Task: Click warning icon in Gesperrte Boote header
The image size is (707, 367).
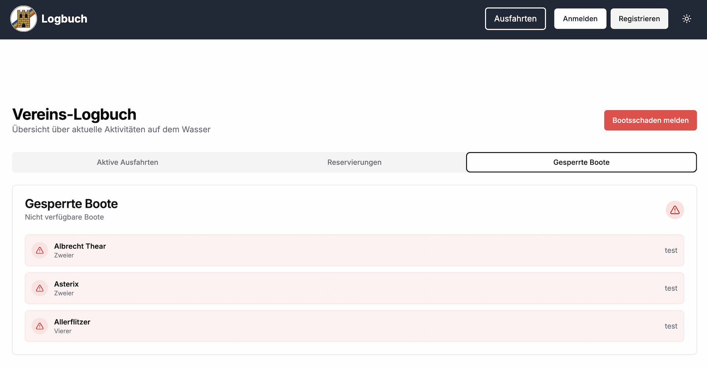Action: click(x=675, y=210)
